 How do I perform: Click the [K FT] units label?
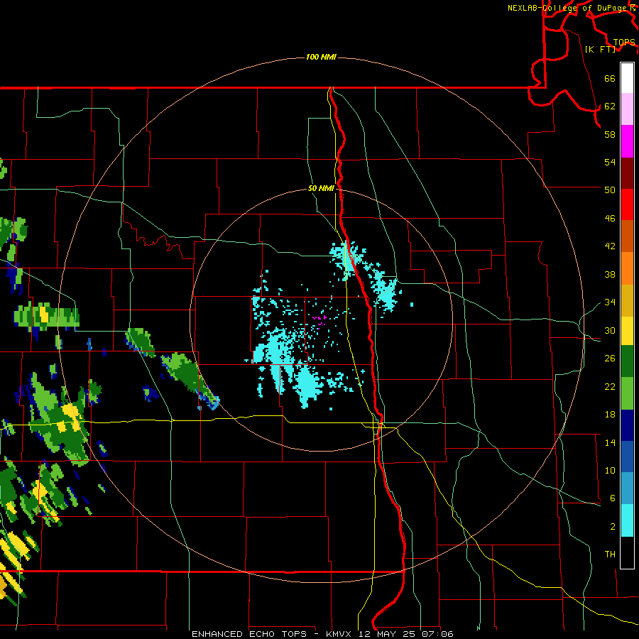(x=600, y=49)
